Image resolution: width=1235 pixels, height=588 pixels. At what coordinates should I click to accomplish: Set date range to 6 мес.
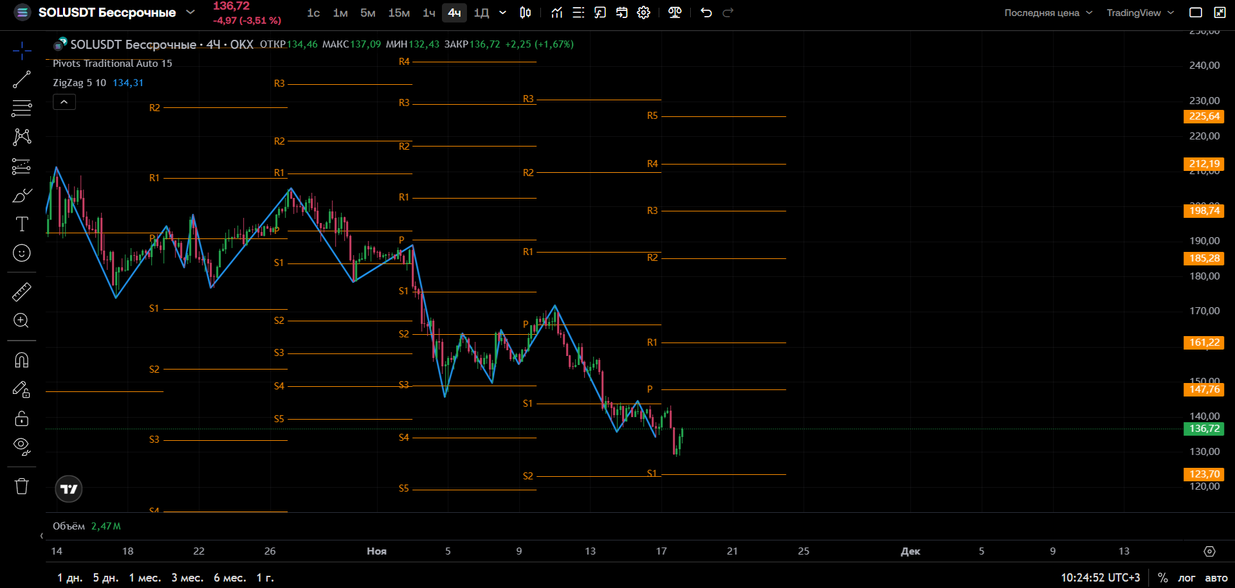coord(230,578)
